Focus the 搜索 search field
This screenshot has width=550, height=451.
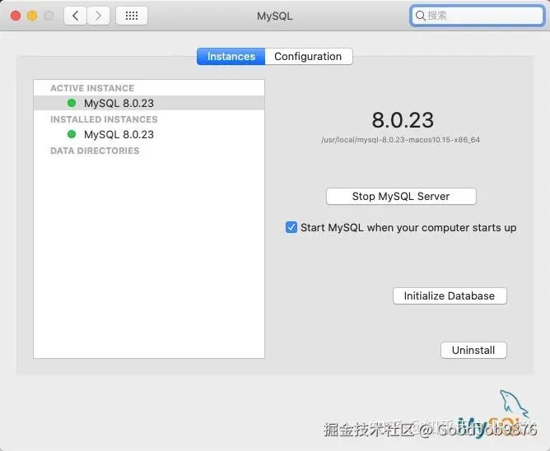(477, 16)
